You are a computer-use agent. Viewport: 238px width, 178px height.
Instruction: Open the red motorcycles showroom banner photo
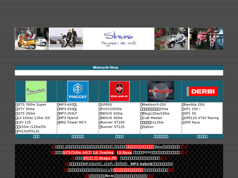point(206,39)
